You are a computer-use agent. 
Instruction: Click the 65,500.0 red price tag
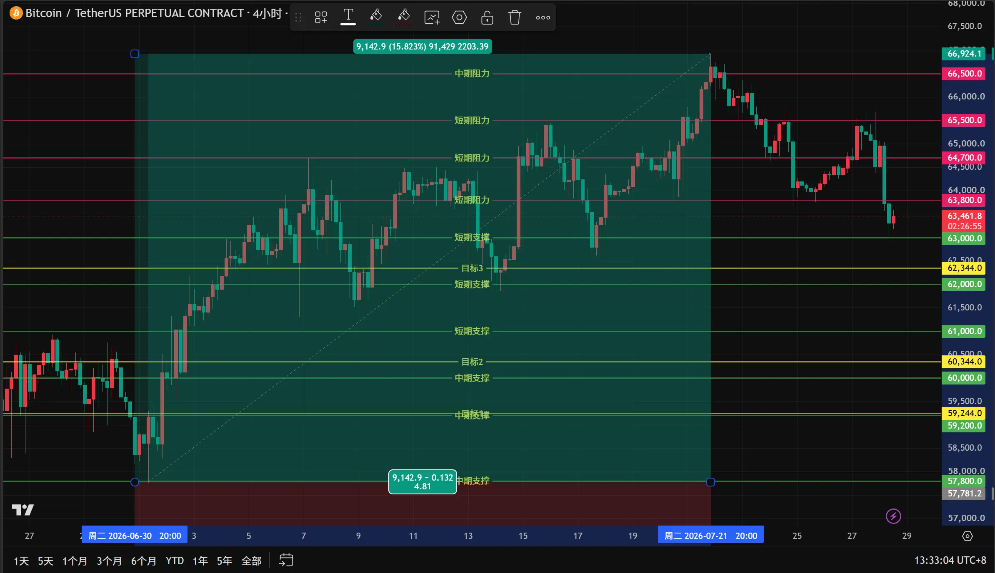tap(963, 120)
